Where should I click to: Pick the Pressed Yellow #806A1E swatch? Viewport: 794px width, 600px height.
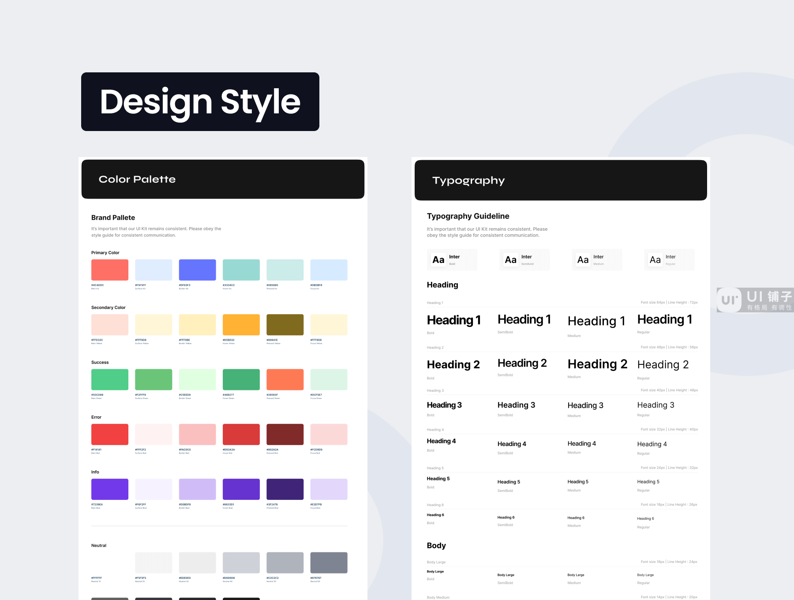pyautogui.click(x=285, y=325)
